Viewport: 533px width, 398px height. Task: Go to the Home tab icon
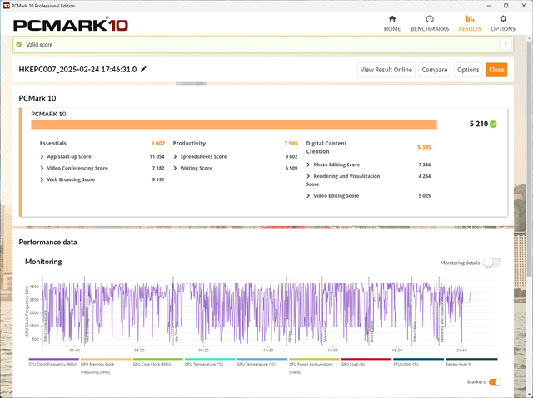(392, 18)
